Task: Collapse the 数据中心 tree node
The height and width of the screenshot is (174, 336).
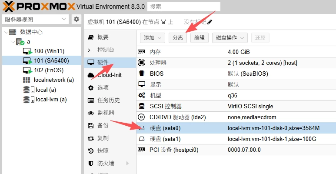Action: [x=6, y=32]
